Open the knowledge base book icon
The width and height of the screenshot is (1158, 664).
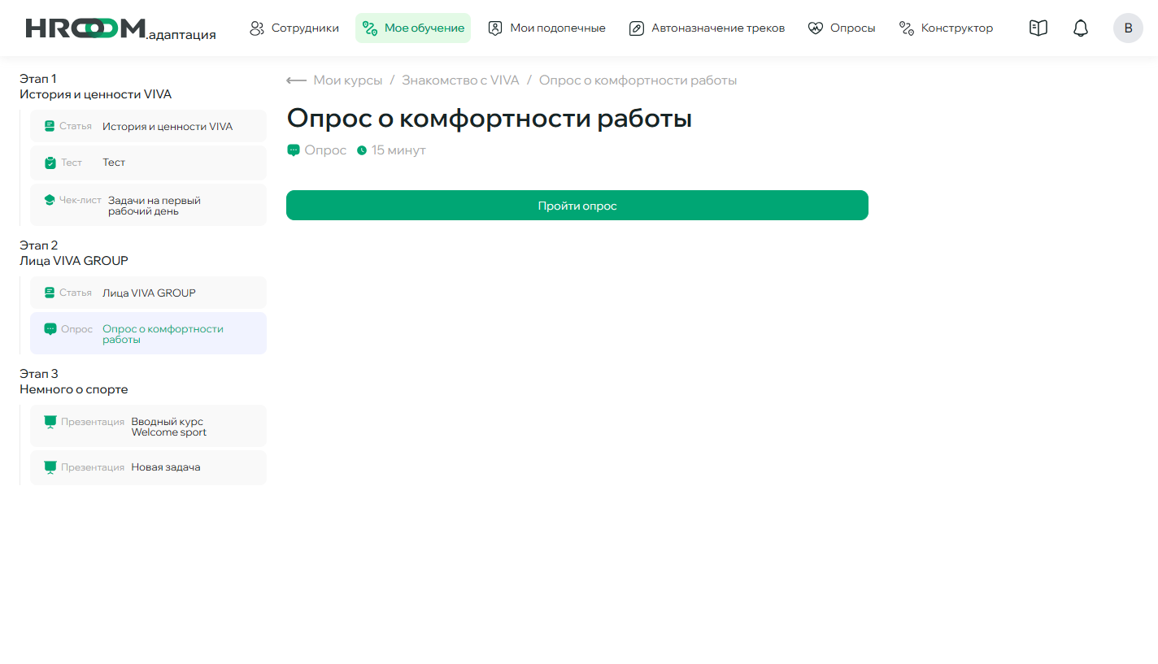point(1038,28)
